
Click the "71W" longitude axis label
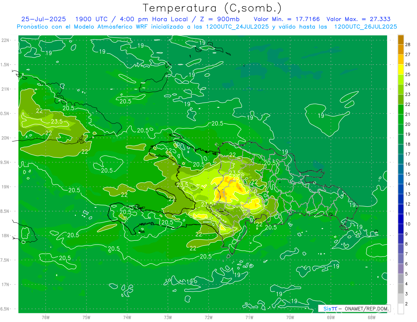coord(249,317)
